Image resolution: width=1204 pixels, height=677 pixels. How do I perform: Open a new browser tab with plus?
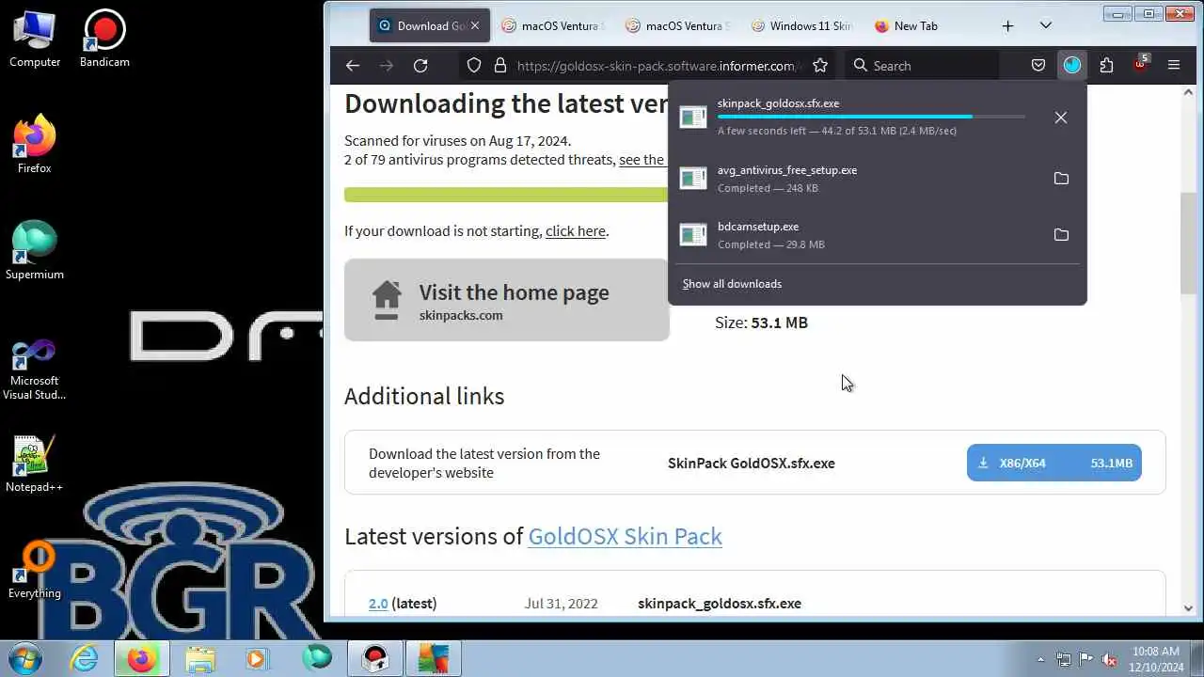[x=1007, y=26]
